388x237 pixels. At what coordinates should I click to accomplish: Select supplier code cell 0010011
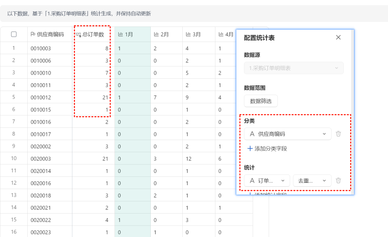pos(50,85)
